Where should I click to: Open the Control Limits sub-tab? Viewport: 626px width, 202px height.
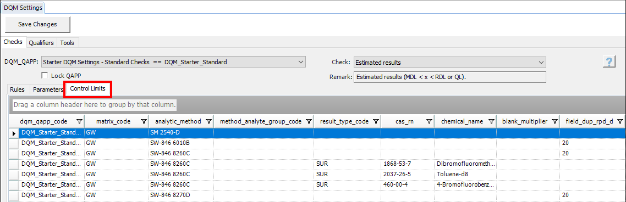click(x=88, y=89)
